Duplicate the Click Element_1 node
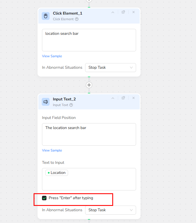Screen dimensions: 196x223 (123, 12)
